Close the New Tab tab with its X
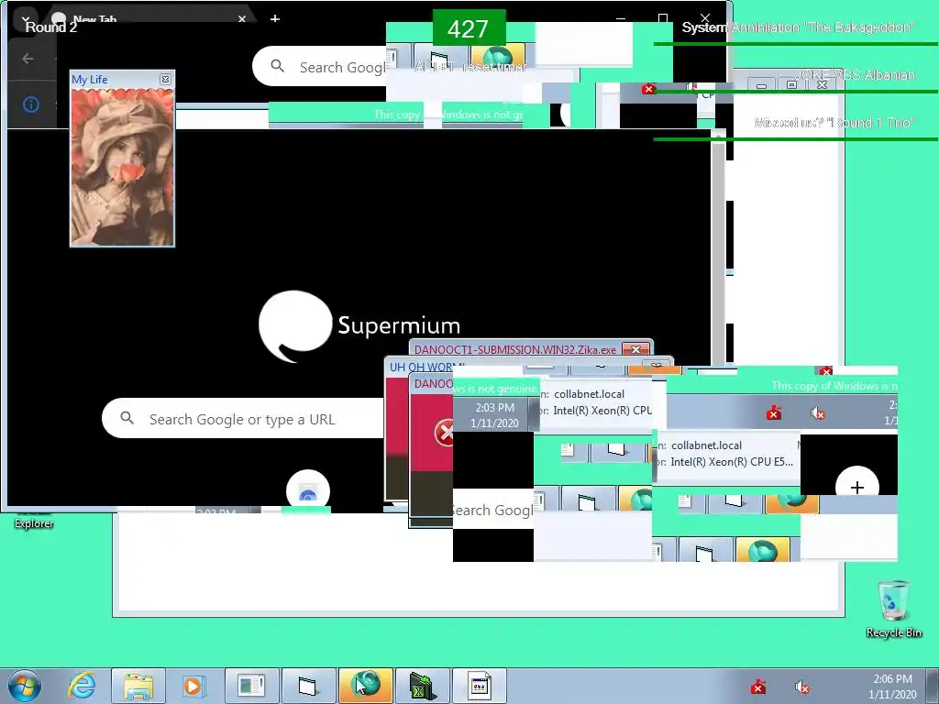Image resolution: width=939 pixels, height=704 pixels. pyautogui.click(x=242, y=19)
